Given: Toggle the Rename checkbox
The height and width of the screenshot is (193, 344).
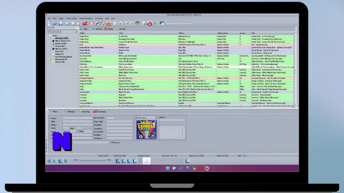Looking at the screenshot, I should pos(112,143).
